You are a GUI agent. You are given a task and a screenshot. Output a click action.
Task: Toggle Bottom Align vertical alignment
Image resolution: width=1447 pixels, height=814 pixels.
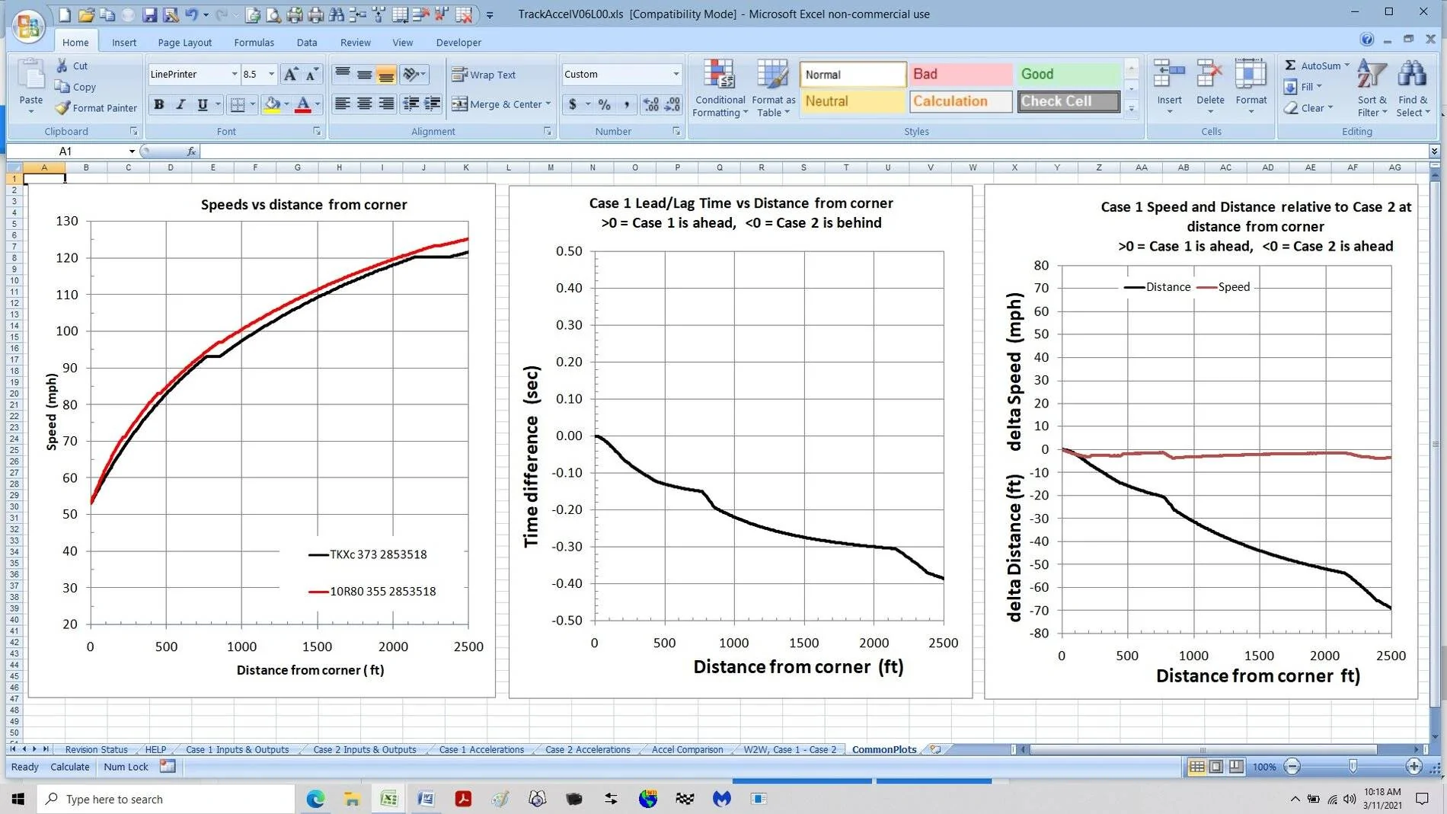(x=387, y=74)
